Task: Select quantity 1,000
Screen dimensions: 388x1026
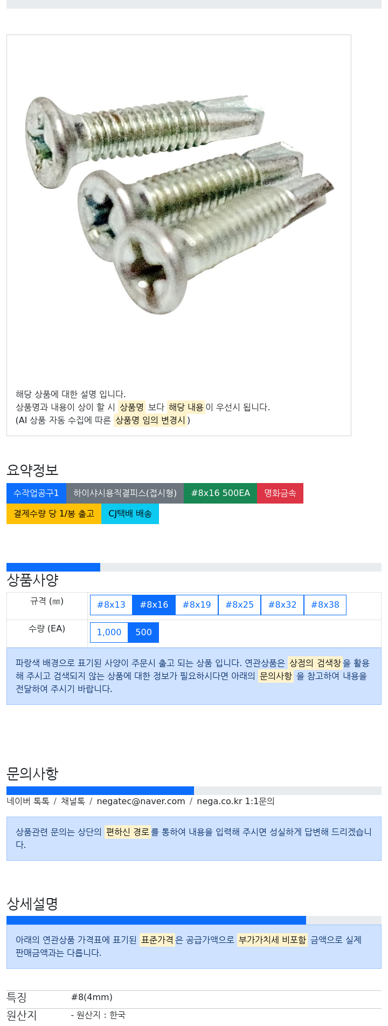Action: (x=109, y=633)
